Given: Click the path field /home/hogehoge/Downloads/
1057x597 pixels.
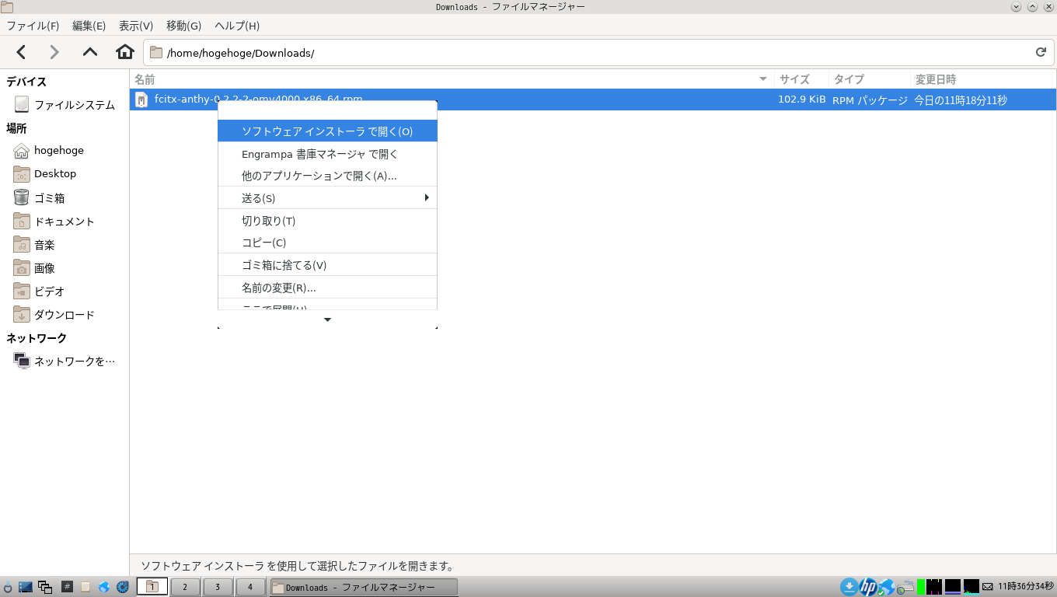Looking at the screenshot, I should click(x=598, y=53).
